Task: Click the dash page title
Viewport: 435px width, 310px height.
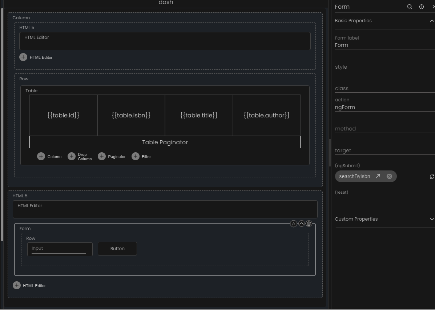Action: pos(166,3)
